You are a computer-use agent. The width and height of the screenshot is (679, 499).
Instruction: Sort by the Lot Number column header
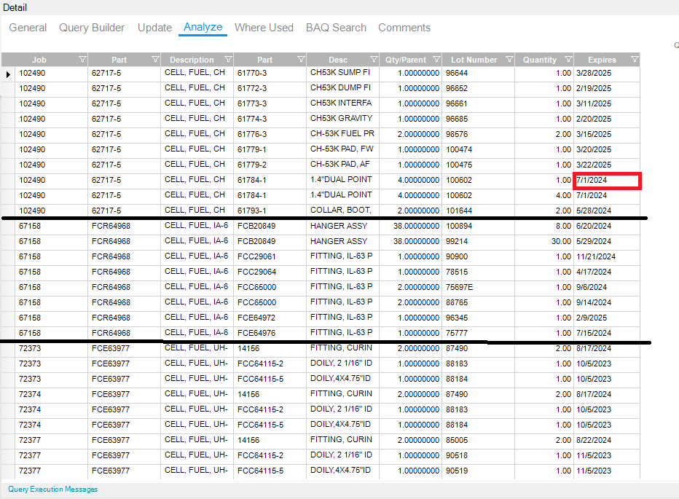pyautogui.click(x=474, y=60)
